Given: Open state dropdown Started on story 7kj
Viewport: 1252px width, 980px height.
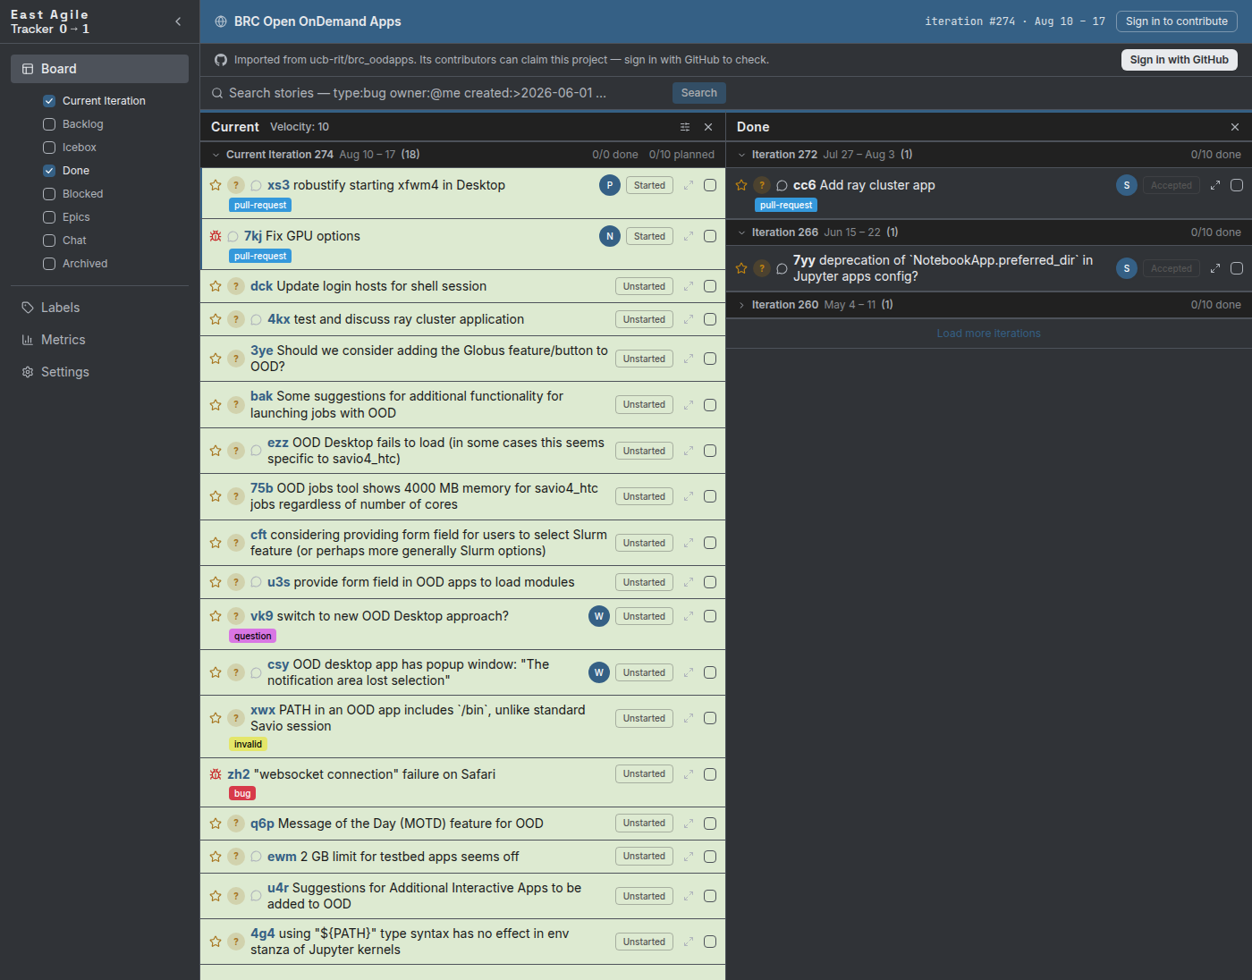Looking at the screenshot, I should 649,236.
